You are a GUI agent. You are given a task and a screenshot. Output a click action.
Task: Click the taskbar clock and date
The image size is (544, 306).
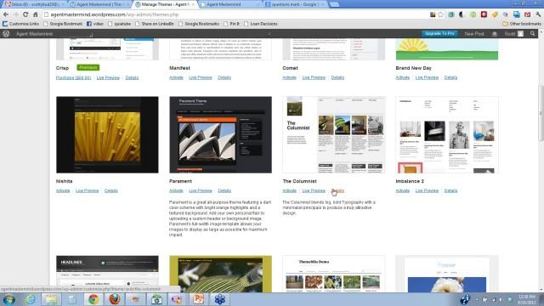tap(526, 299)
